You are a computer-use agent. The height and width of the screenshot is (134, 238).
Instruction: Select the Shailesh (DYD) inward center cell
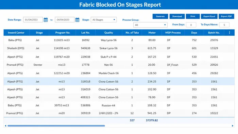(x=16, y=48)
